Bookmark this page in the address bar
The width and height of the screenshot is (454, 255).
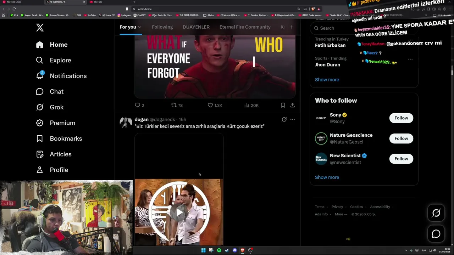click(x=127, y=9)
